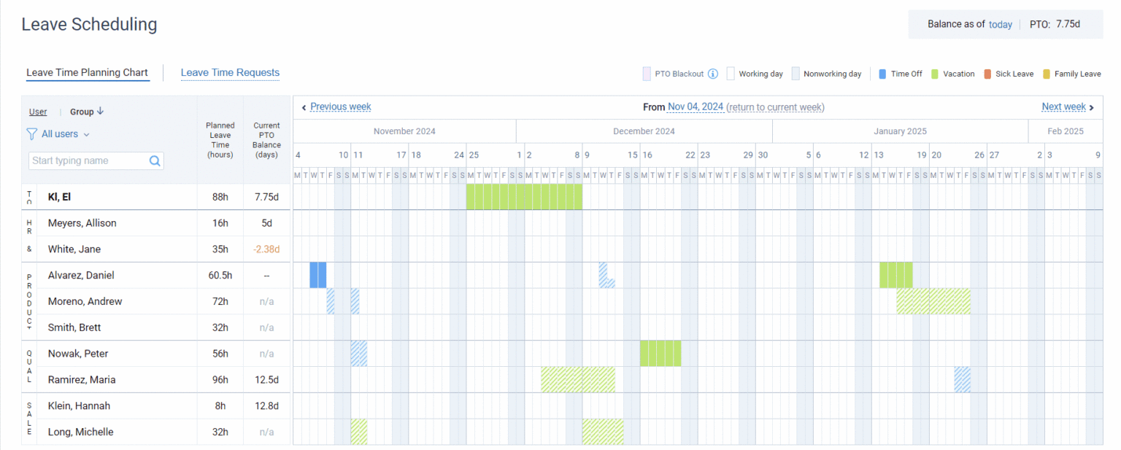Click the green Vacation legend swatch

pos(934,74)
